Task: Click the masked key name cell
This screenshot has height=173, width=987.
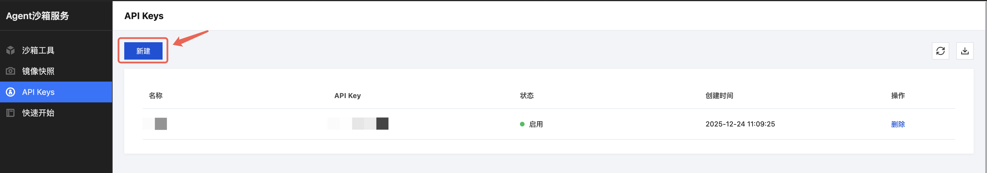Action: [x=155, y=124]
